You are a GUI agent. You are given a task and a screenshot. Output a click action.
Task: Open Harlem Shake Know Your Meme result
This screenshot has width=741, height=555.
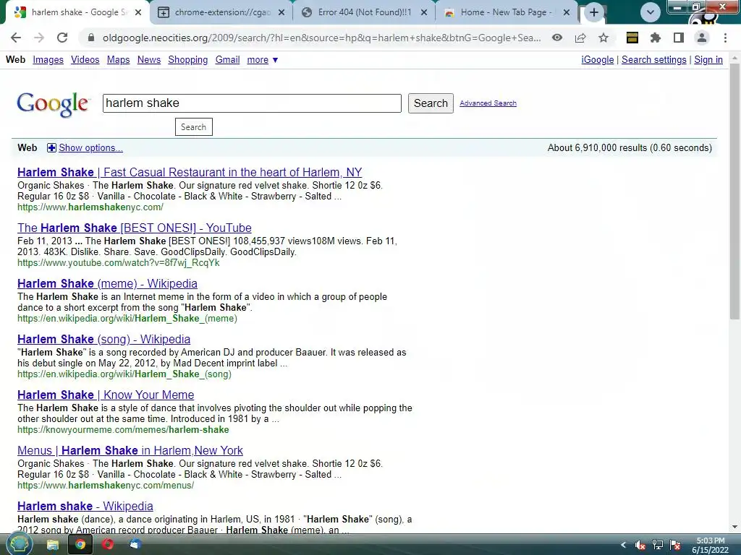click(x=106, y=395)
